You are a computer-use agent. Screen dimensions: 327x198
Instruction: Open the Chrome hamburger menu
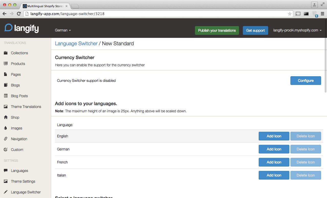click(322, 14)
